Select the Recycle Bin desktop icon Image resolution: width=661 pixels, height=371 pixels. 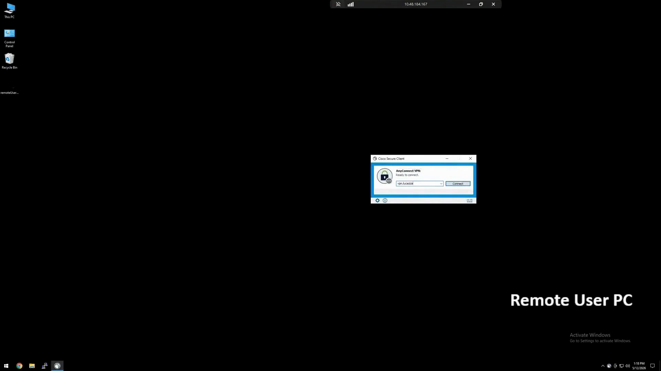pyautogui.click(x=10, y=61)
